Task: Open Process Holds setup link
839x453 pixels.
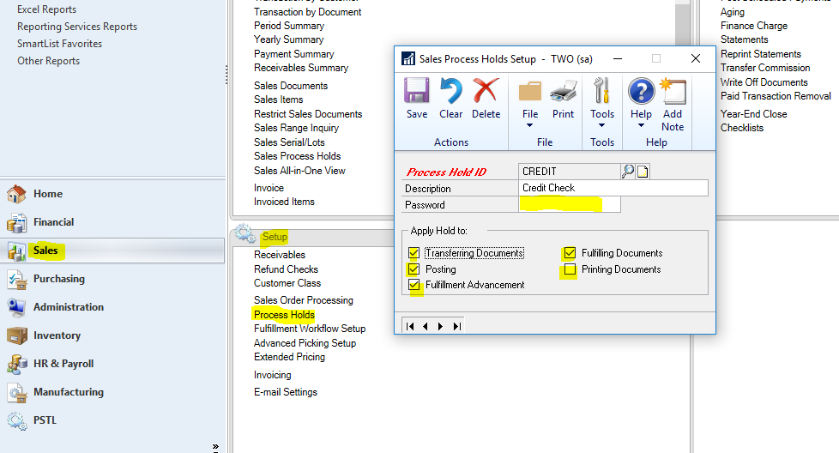Action: click(x=284, y=315)
